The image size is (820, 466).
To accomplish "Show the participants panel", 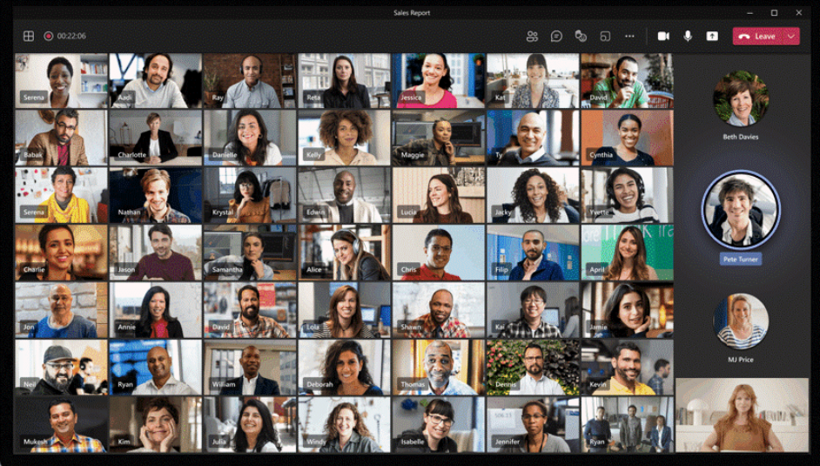I will coord(532,36).
